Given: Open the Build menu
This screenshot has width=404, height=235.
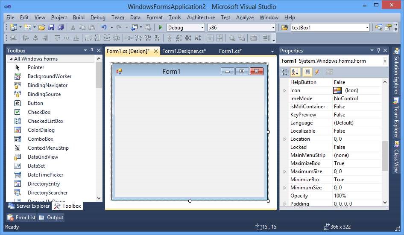Looking at the screenshot, I should pyautogui.click(x=79, y=17).
